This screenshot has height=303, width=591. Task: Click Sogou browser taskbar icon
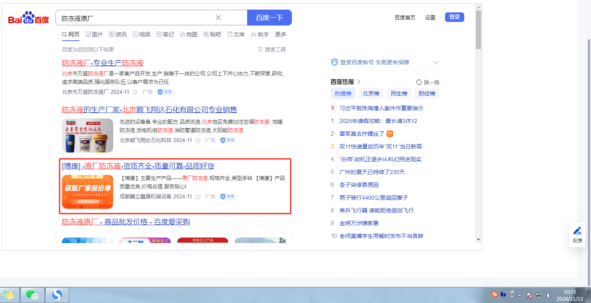(x=57, y=295)
